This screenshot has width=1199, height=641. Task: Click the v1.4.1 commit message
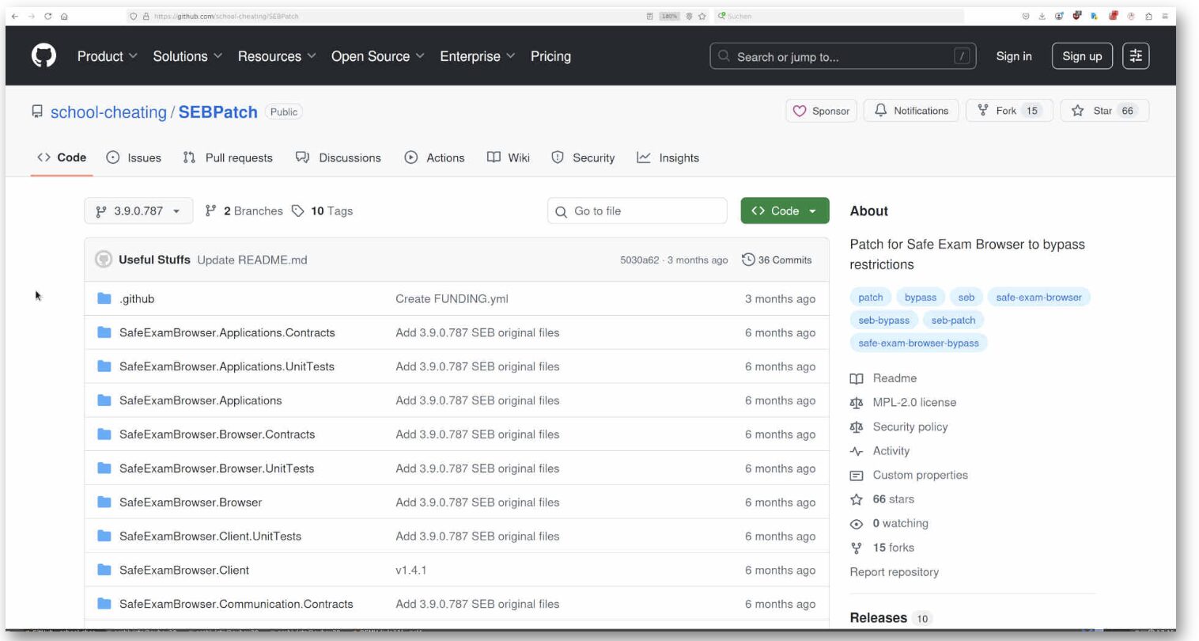(x=411, y=570)
